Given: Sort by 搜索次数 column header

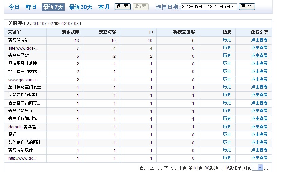Looking at the screenshot, I should [71, 32].
